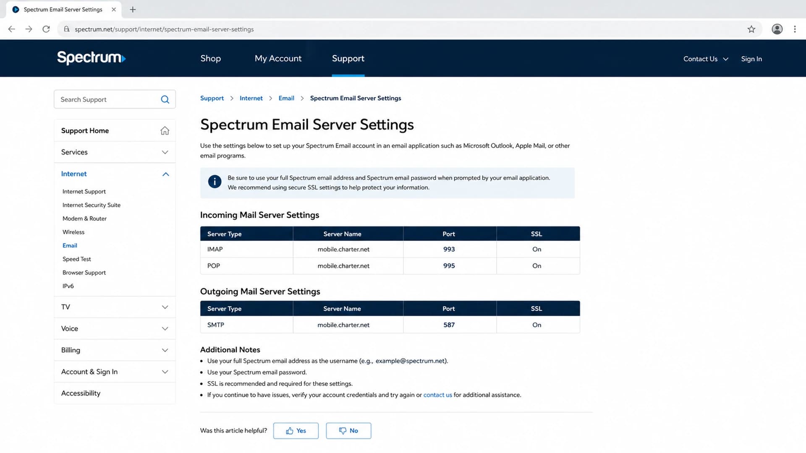Click Sign In in the header

click(751, 59)
